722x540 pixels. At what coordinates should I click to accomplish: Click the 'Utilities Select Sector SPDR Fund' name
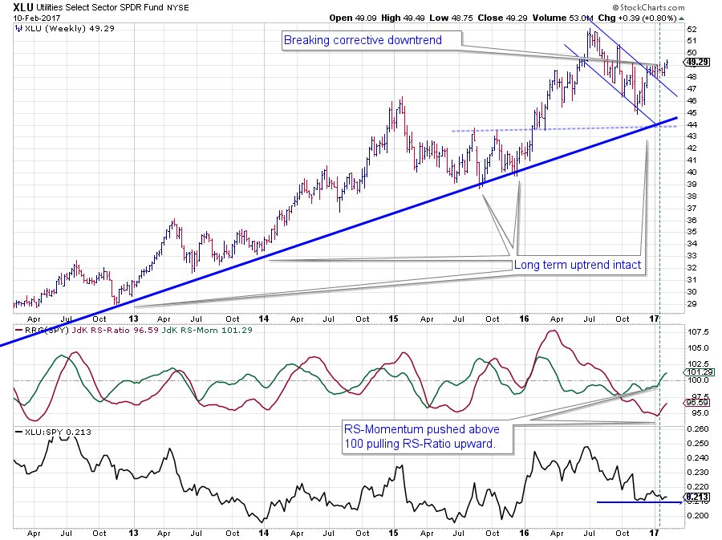click(x=100, y=7)
